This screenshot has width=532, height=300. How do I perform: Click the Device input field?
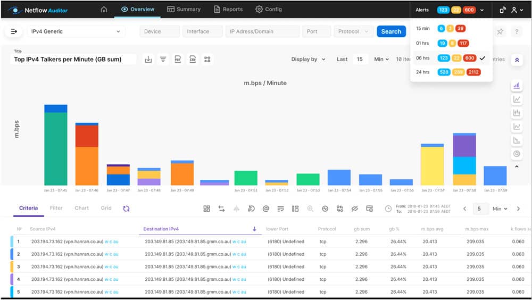click(160, 31)
